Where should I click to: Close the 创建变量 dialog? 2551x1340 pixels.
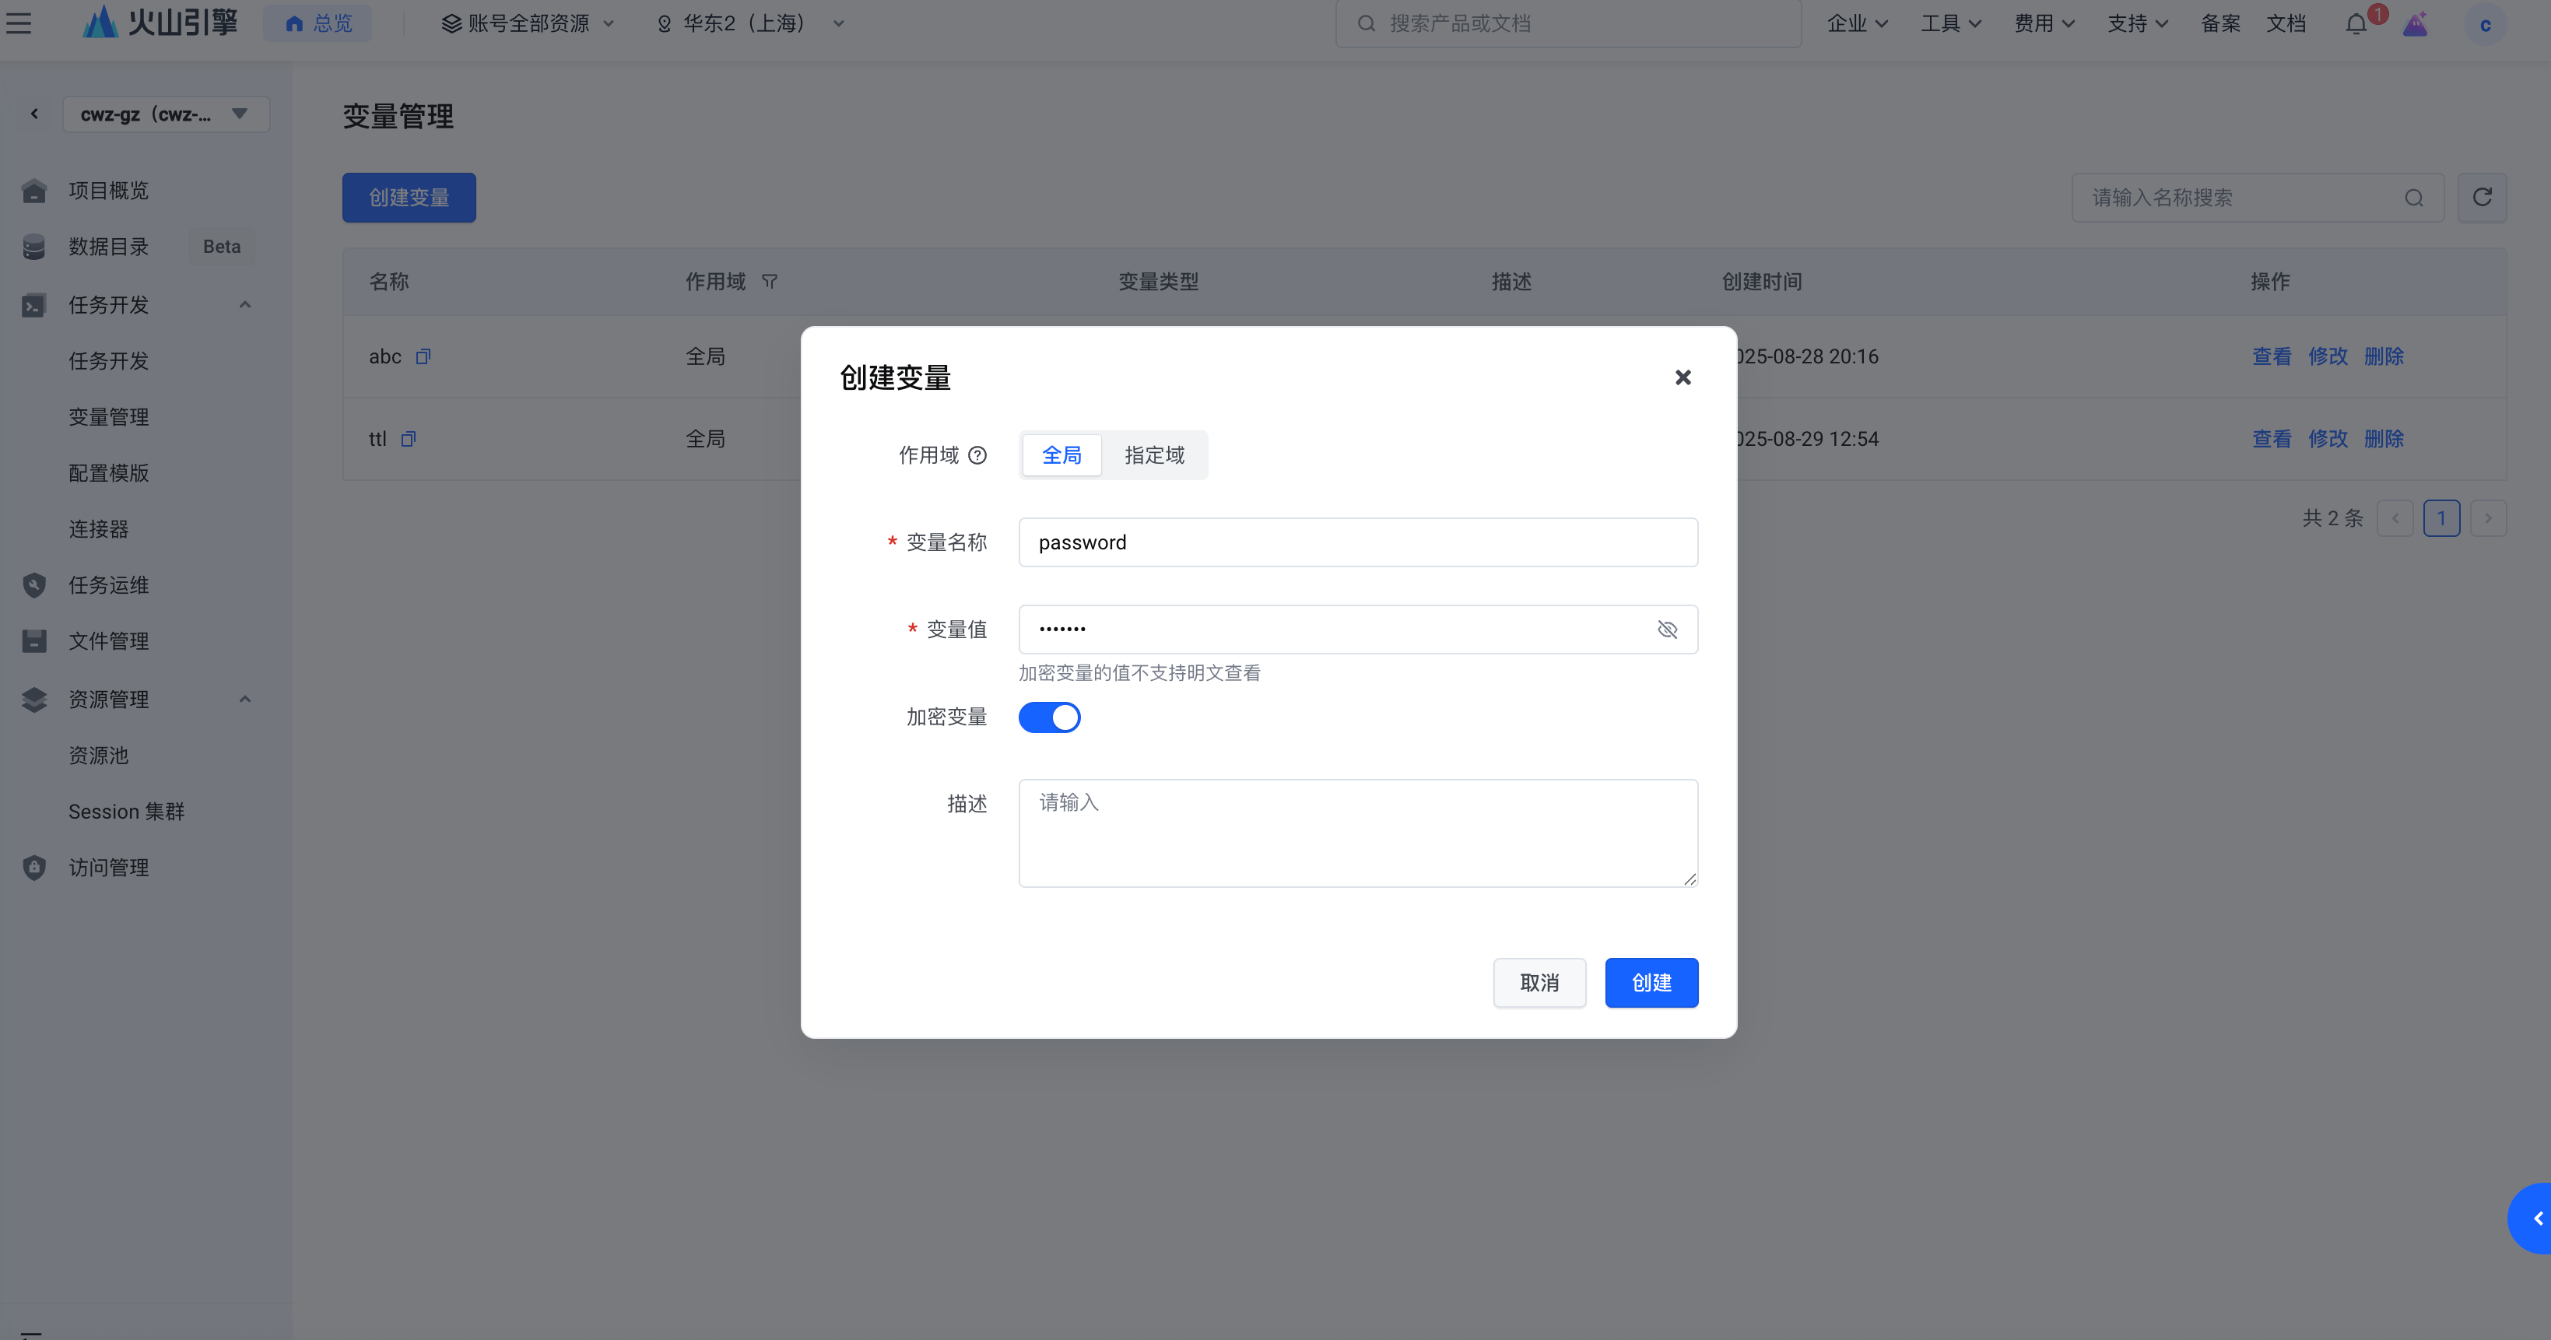(1683, 377)
